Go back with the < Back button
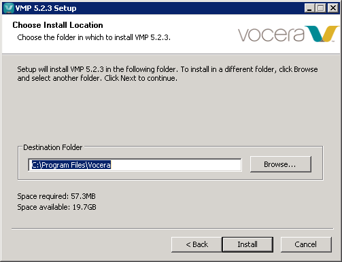 [196, 244]
